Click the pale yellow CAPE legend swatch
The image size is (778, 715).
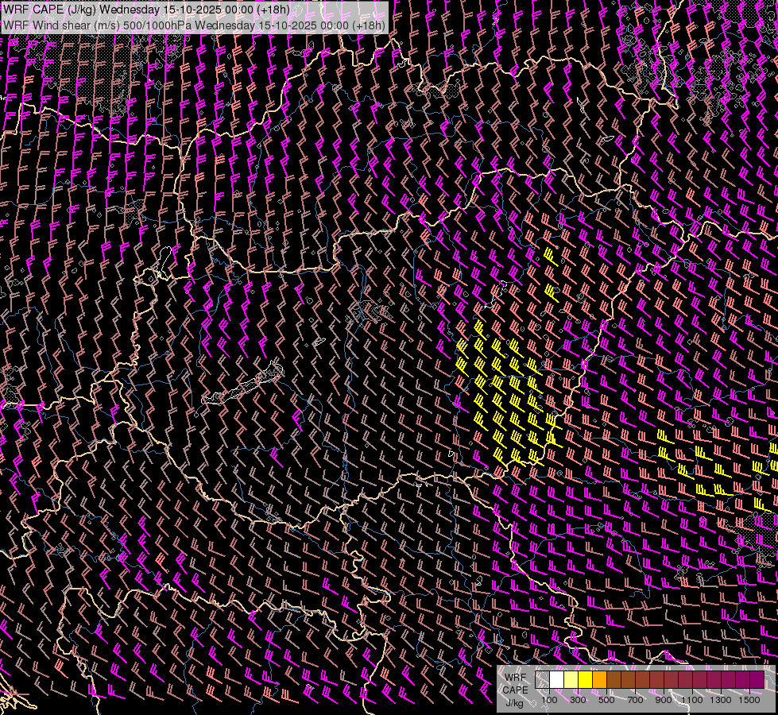tap(571, 680)
